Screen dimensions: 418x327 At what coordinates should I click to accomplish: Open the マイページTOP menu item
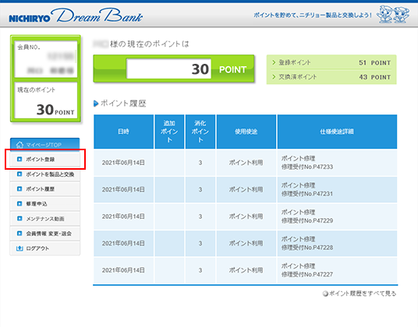coord(44,145)
